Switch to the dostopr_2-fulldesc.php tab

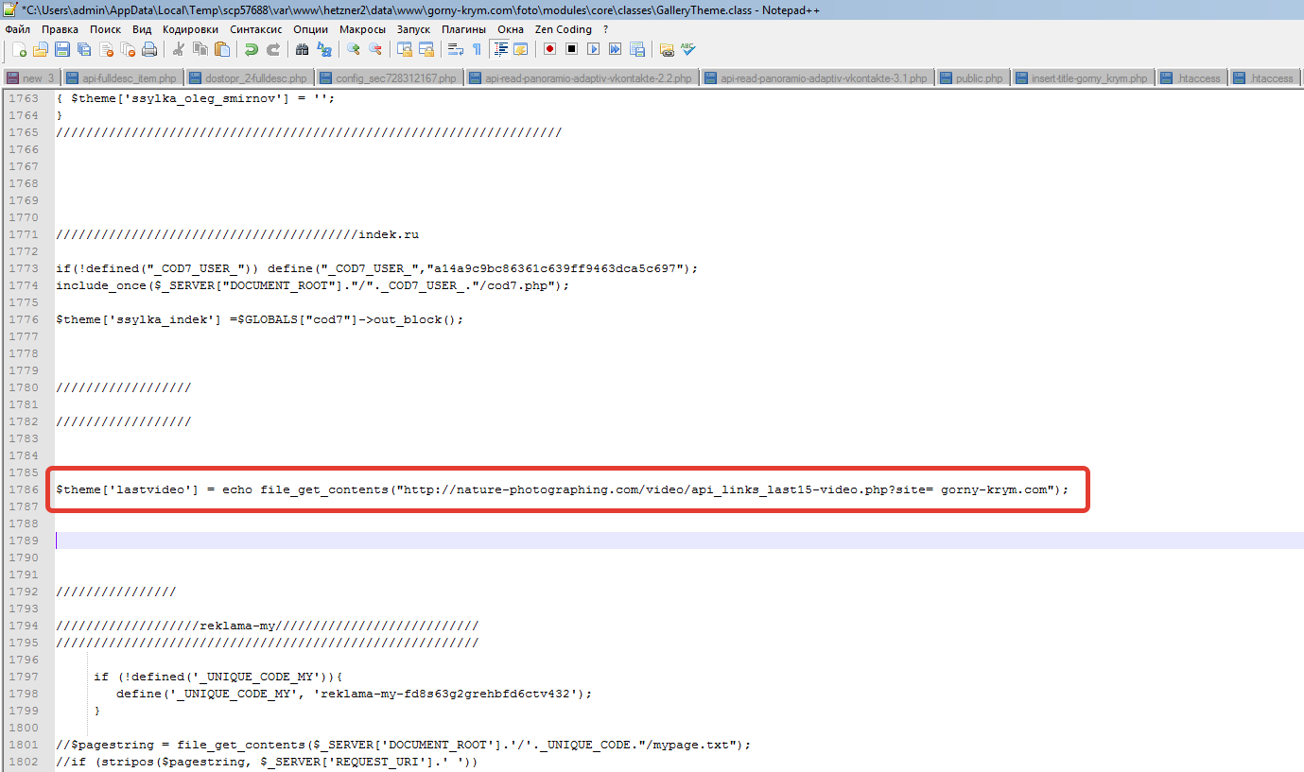click(x=250, y=78)
